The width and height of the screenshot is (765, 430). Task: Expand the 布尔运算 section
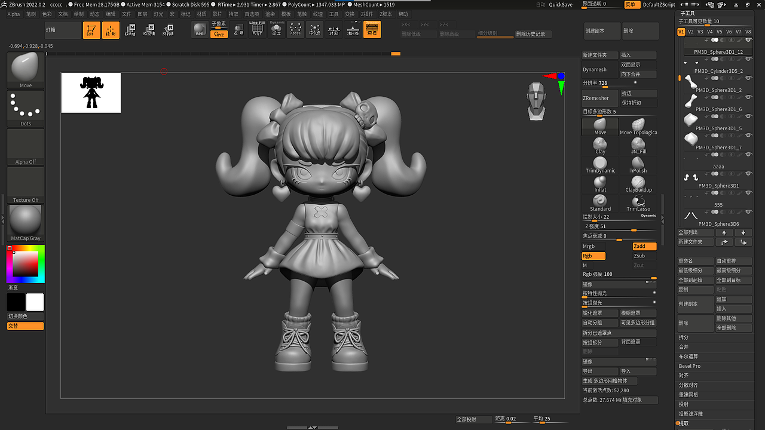688,357
